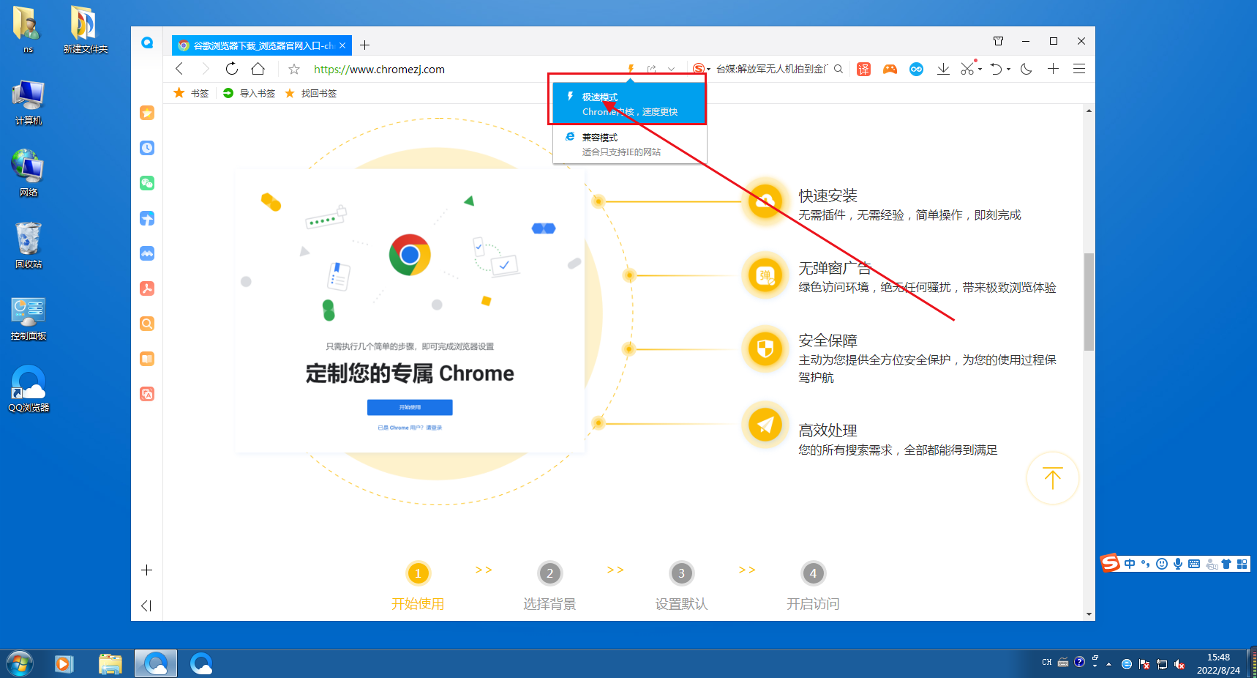Screen dimensions: 1257x678
Task: Select the 谷歌浏览器下载 tab
Action: [x=262, y=45]
